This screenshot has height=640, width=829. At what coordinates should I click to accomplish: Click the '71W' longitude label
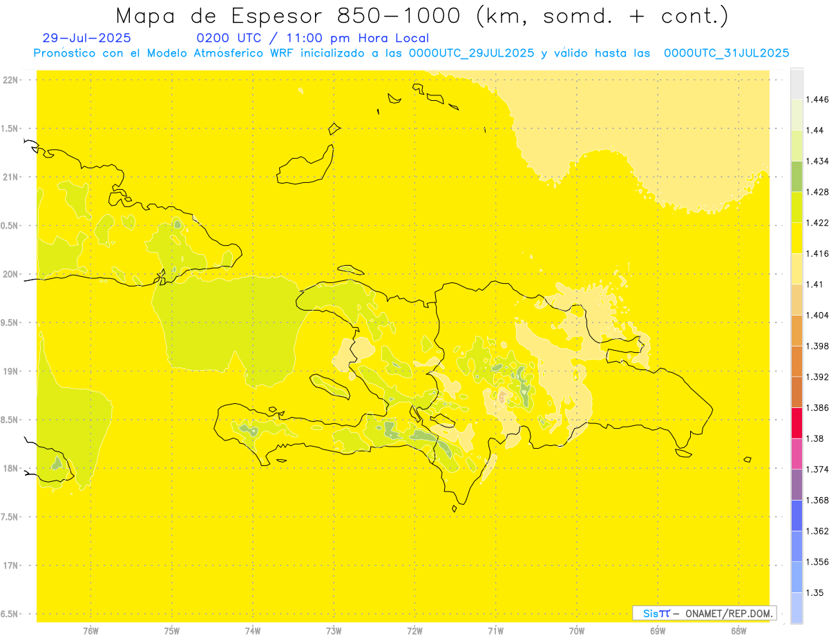[495, 630]
